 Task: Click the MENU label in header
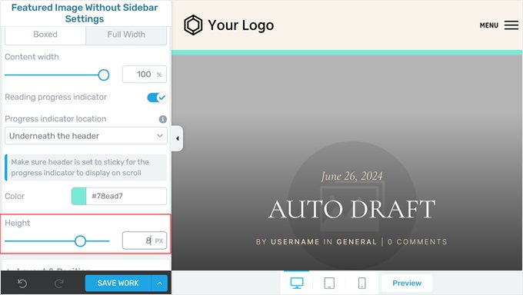489,25
